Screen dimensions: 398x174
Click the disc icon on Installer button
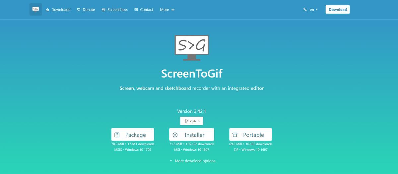coord(175,135)
